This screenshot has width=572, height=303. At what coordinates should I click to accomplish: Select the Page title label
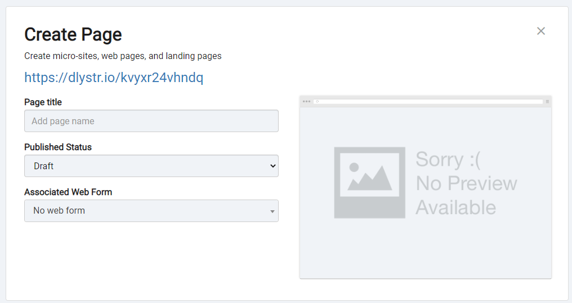coord(43,102)
